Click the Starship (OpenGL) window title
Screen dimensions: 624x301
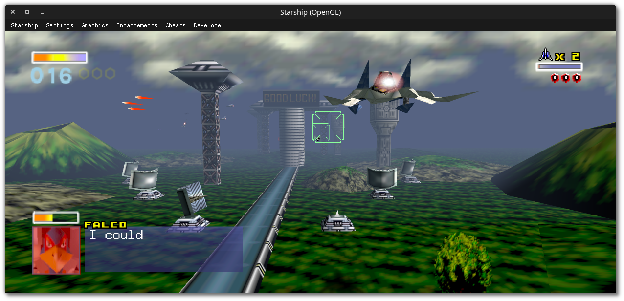tap(311, 12)
